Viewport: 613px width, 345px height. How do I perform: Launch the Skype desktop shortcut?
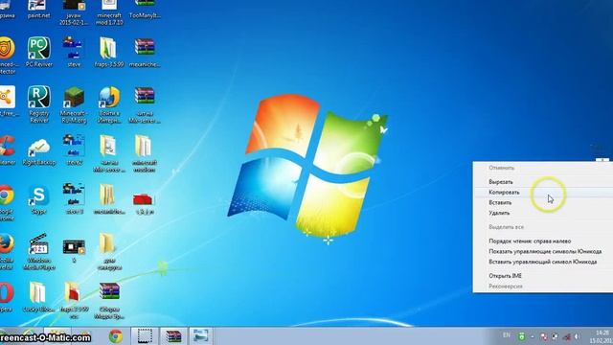[38, 199]
